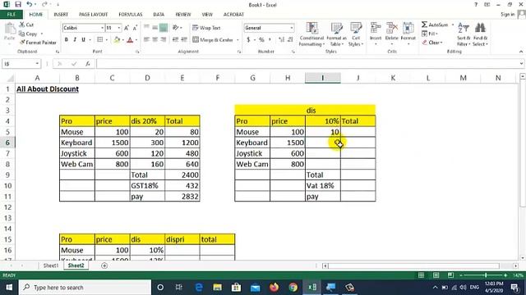This screenshot has height=295, width=526.
Task: Click Windows Start button
Action: point(9,288)
